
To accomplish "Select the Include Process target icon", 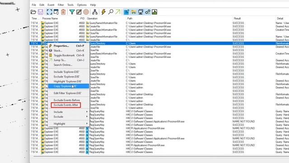I will click(86, 12).
